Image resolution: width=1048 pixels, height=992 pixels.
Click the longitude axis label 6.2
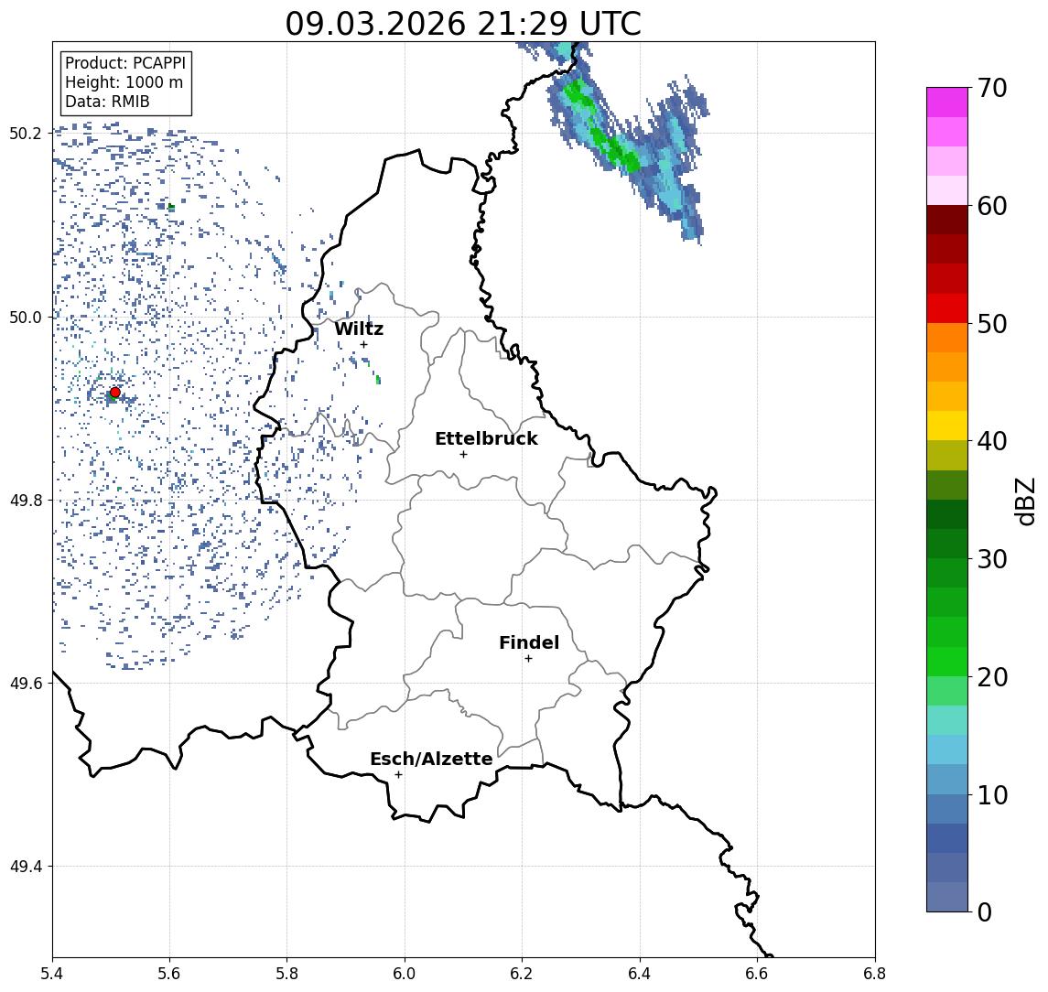tap(522, 974)
